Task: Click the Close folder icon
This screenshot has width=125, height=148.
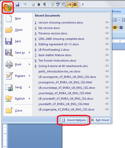Action: tap(9, 110)
